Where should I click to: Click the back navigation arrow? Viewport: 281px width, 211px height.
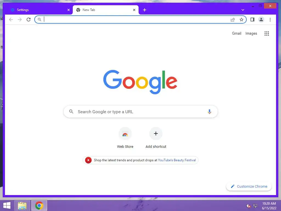click(11, 20)
